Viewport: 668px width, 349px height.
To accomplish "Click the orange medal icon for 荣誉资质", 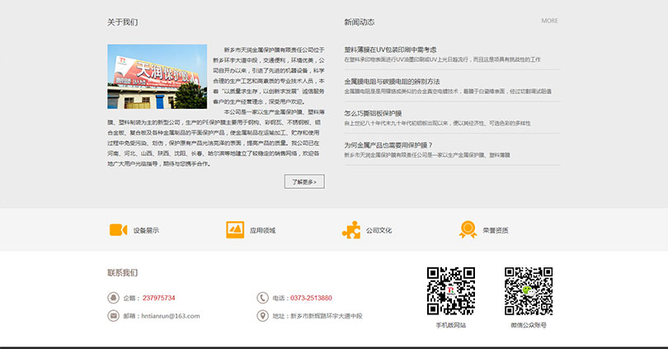I will click(468, 229).
